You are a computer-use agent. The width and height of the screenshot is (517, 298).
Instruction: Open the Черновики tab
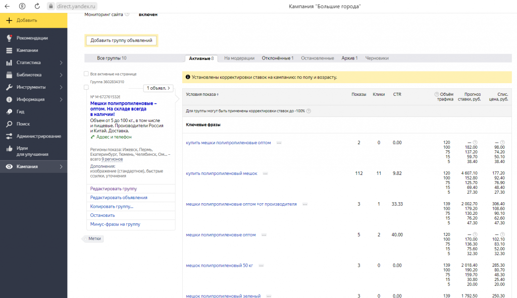[377, 58]
